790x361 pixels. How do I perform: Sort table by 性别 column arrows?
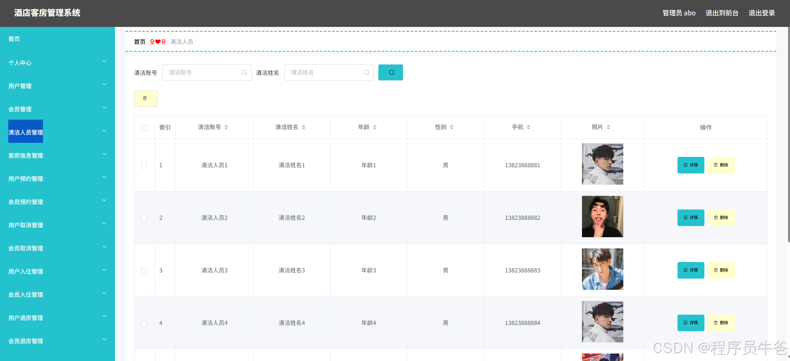pyautogui.click(x=452, y=127)
